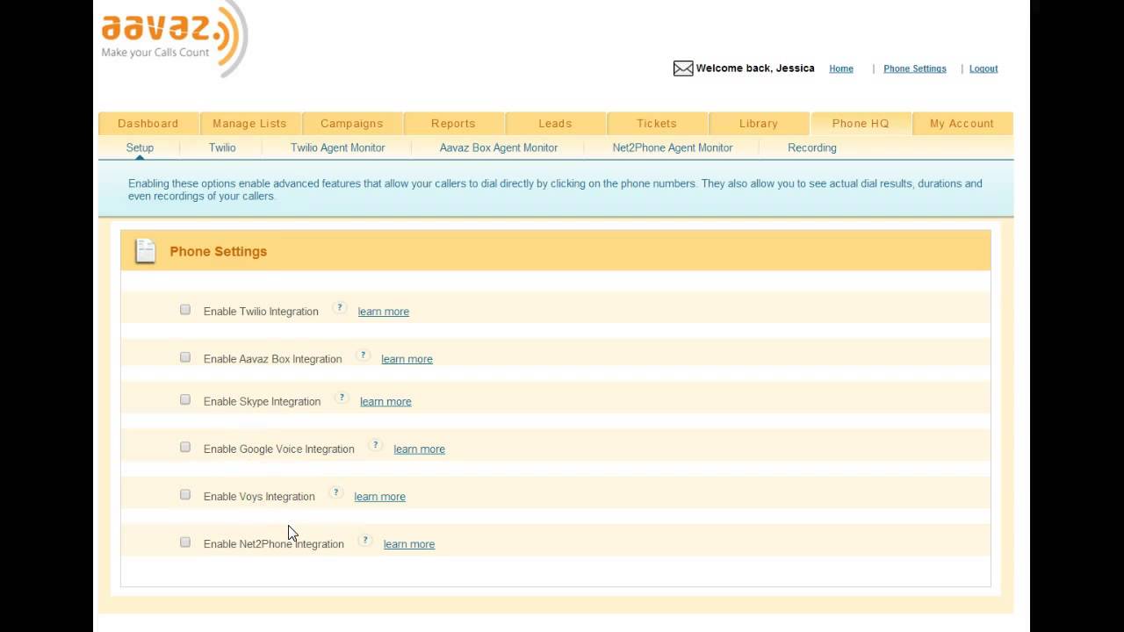Open help tooltip for Google Voice Integration
The width and height of the screenshot is (1124, 632).
tap(376, 445)
